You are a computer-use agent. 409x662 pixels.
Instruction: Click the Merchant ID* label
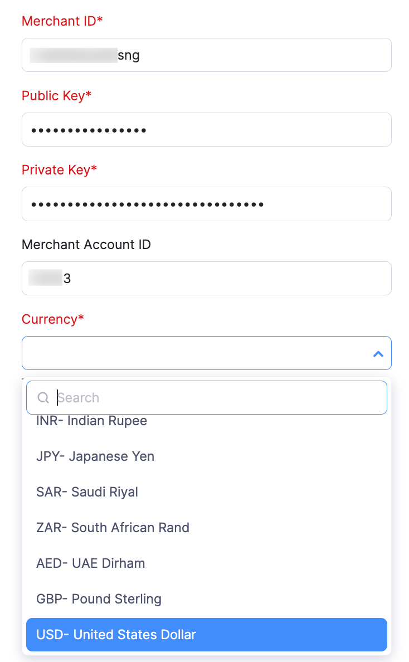coord(62,21)
